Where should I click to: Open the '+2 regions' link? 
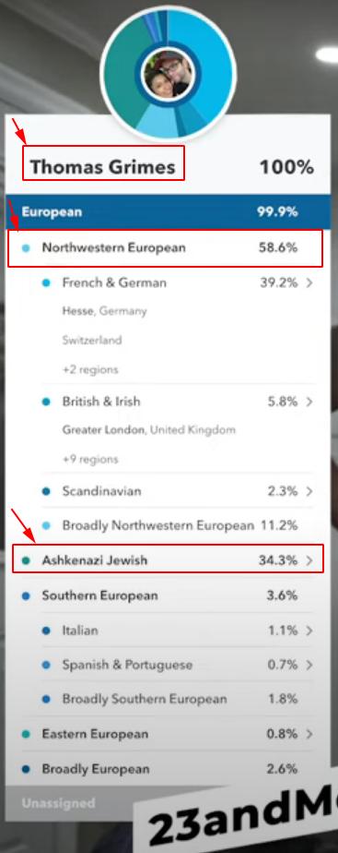click(x=90, y=370)
